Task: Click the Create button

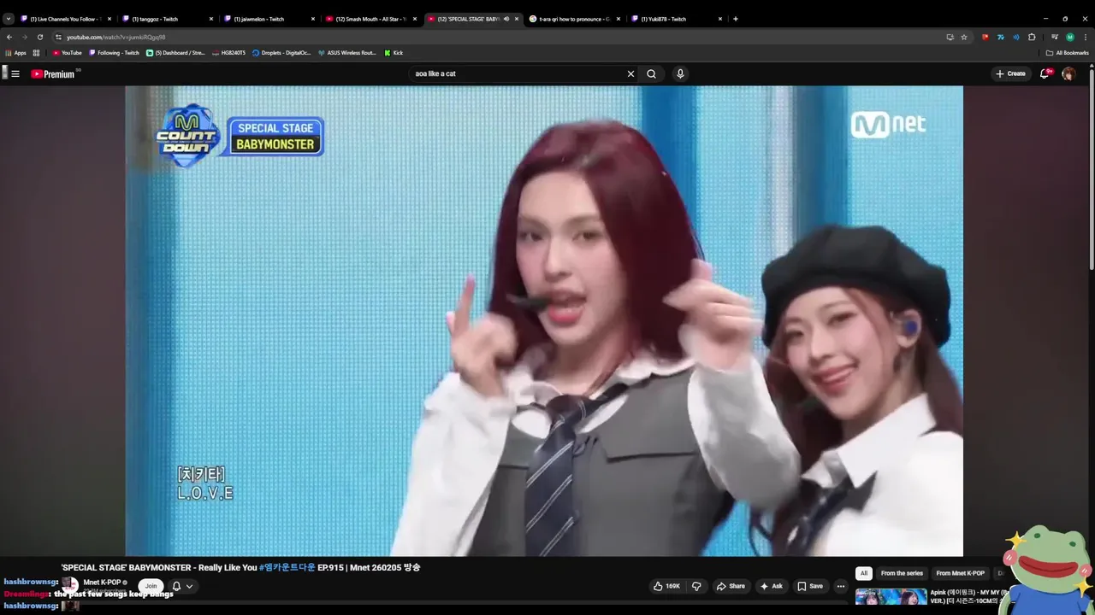Action: tap(1010, 73)
